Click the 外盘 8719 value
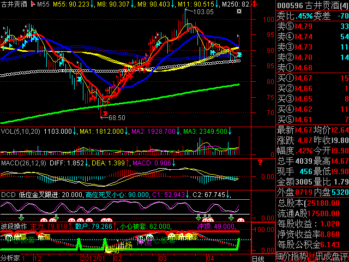349x262 pixels. click(305, 192)
